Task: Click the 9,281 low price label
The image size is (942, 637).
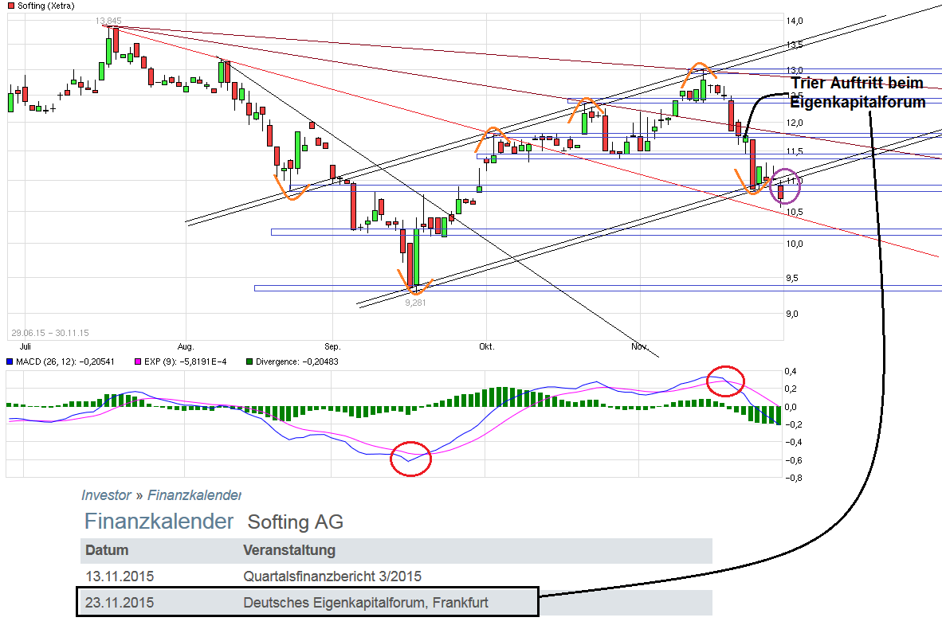Action: (415, 303)
